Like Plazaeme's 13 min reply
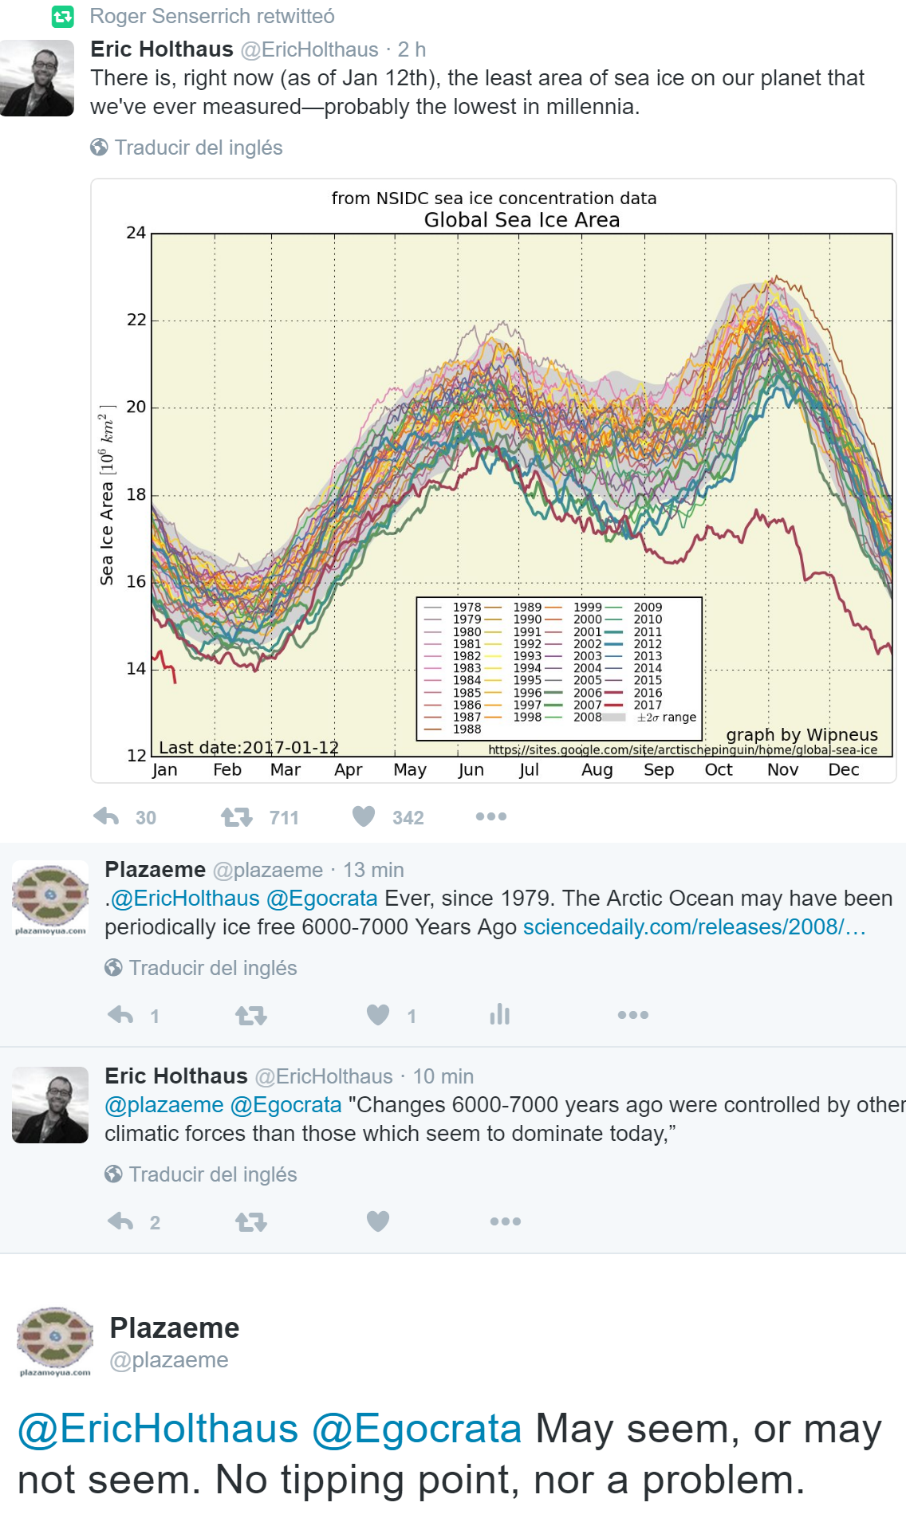The image size is (906, 1526). click(378, 1015)
